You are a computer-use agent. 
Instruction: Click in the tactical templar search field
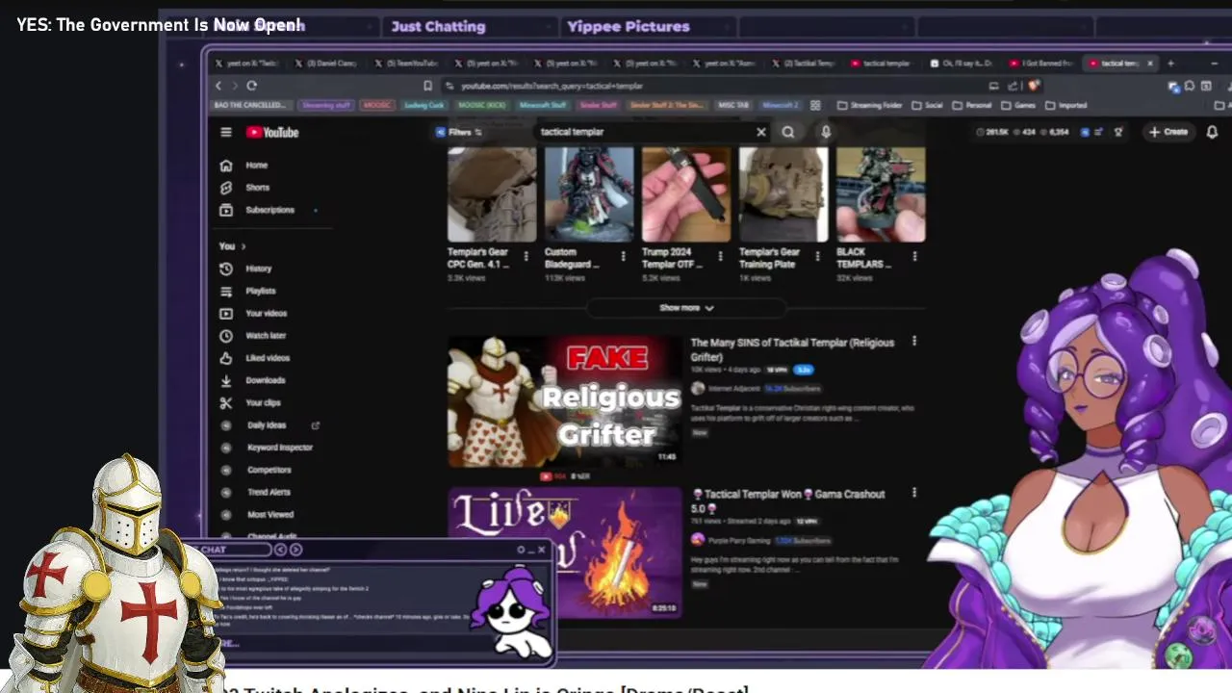point(645,132)
